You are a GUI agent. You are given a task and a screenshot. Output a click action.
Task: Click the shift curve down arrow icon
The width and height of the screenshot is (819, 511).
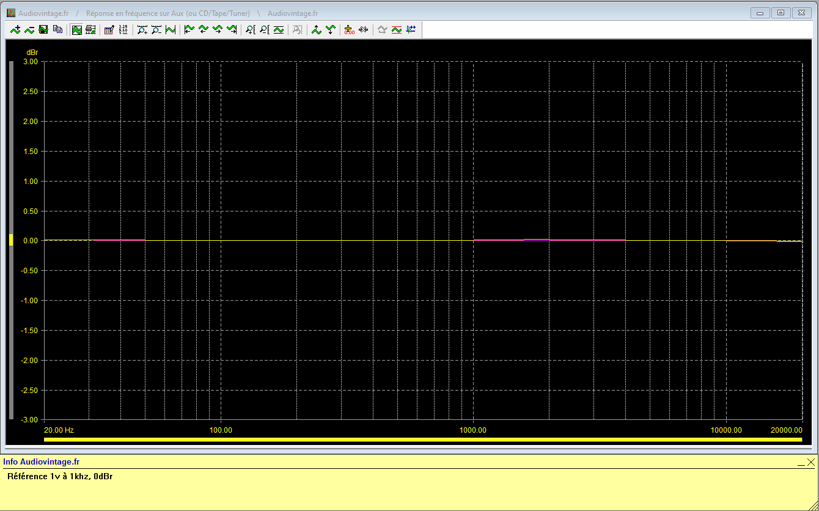[331, 29]
